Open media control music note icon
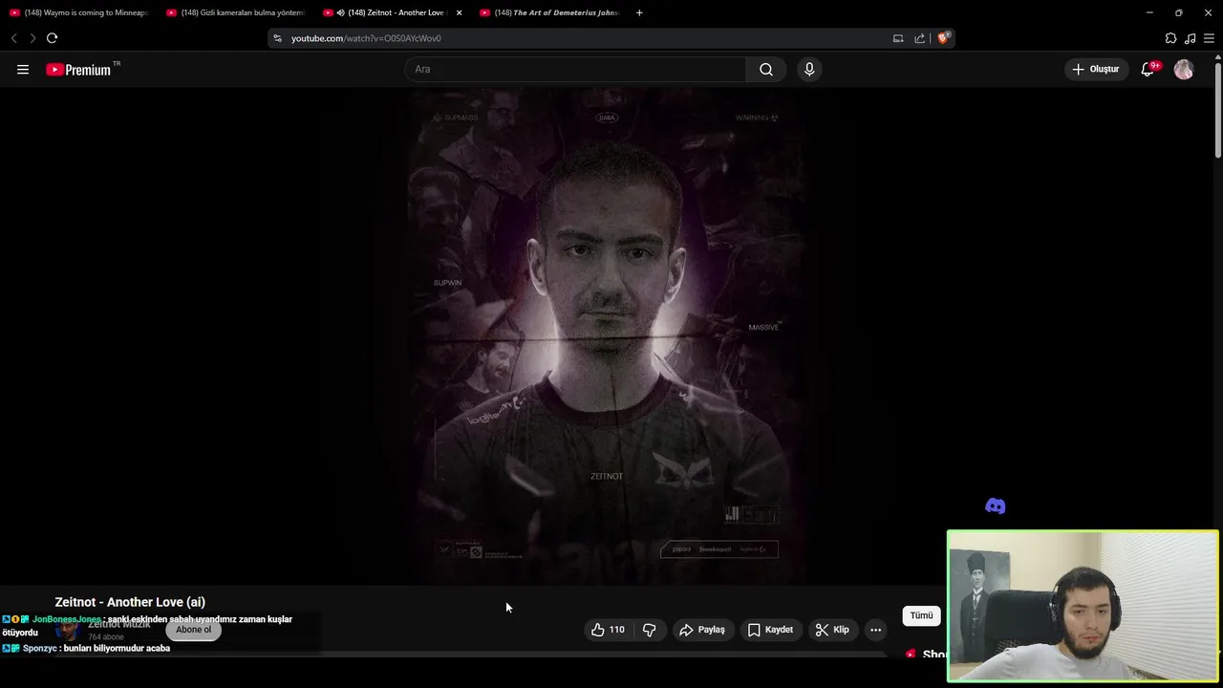 (x=1190, y=38)
